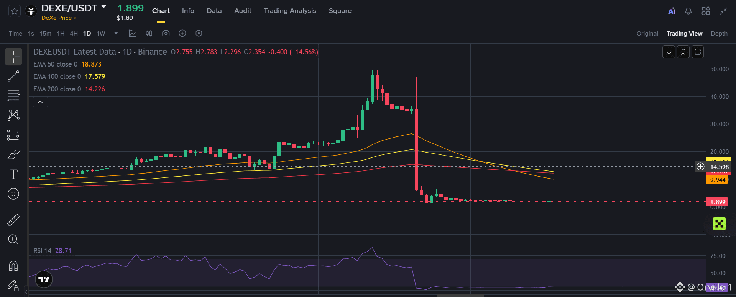Image resolution: width=736 pixels, height=297 pixels.
Task: Open the AI assistant icon
Action: point(672,11)
